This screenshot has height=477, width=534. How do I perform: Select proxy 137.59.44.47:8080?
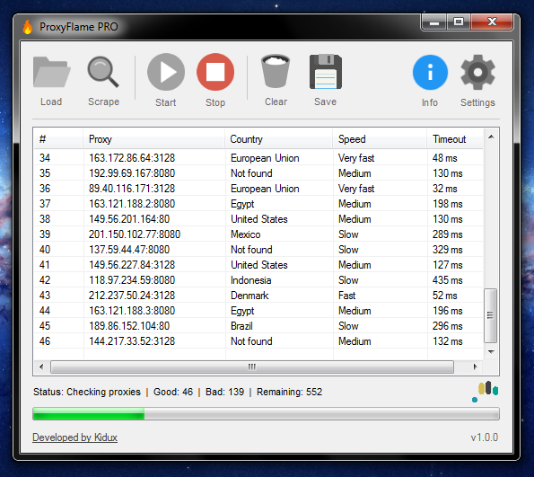(129, 250)
